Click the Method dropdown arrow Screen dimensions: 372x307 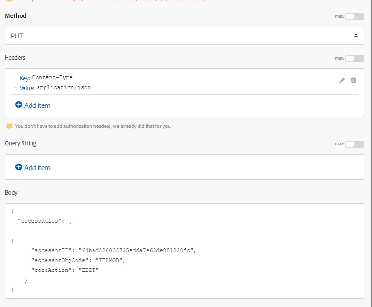tap(356, 36)
